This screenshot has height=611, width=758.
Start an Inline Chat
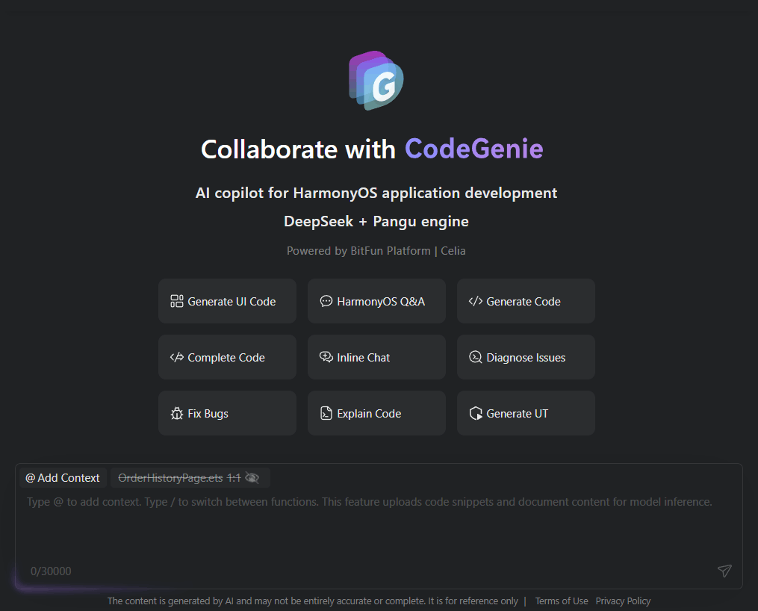coord(376,357)
